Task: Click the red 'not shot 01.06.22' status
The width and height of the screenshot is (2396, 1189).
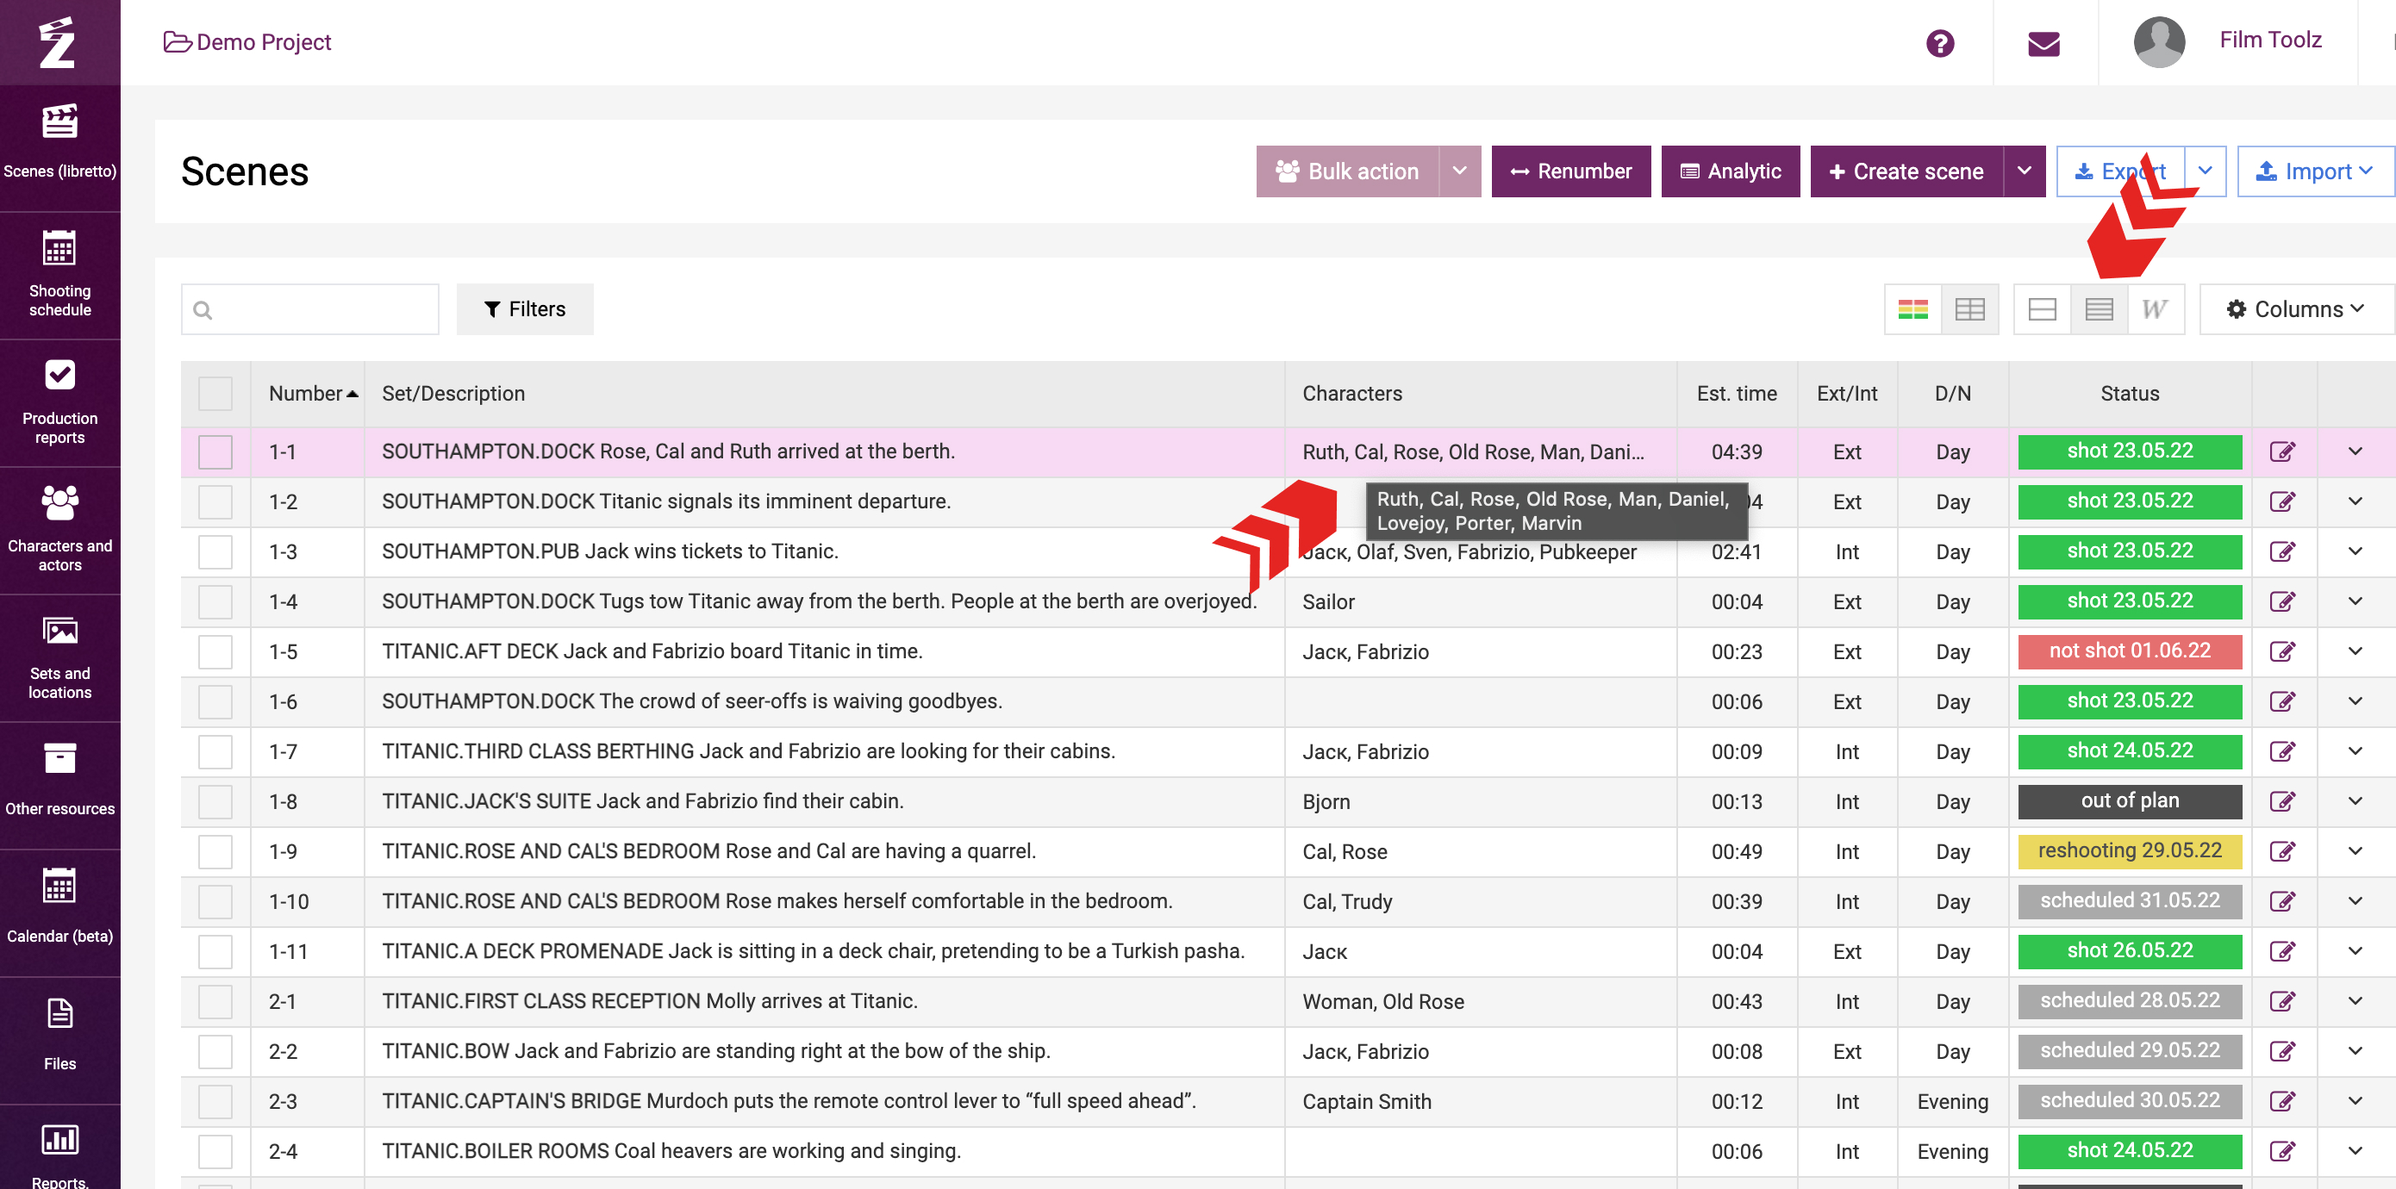Action: [x=2130, y=651]
